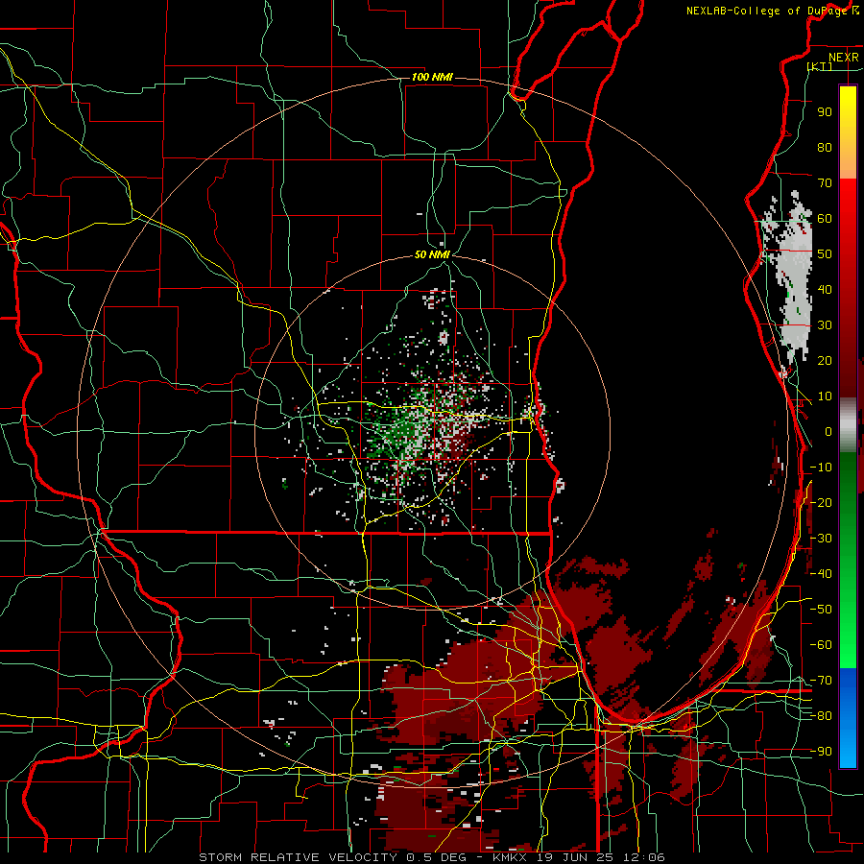Viewport: 864px width, 864px height.
Task: Click the "0" scale value
Action: pos(828,431)
